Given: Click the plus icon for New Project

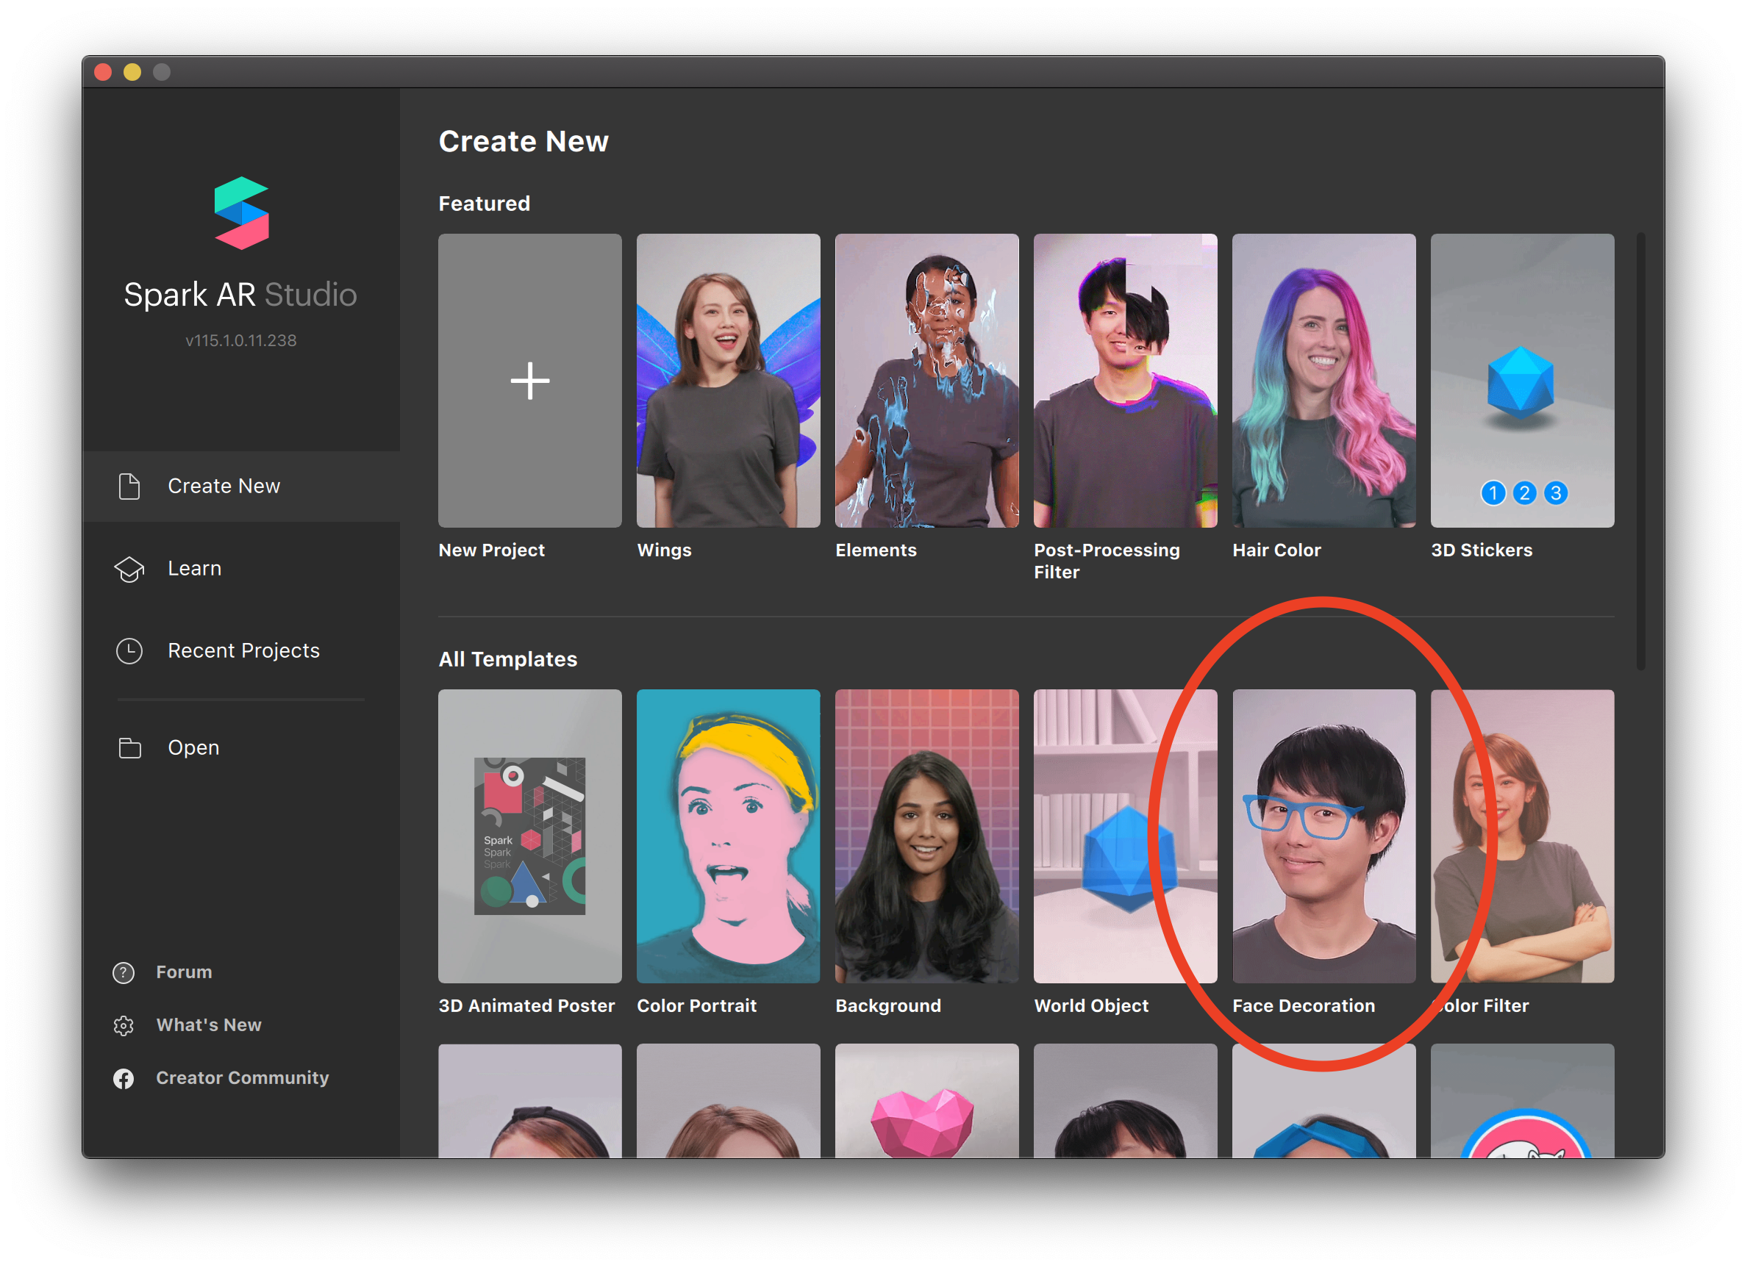Looking at the screenshot, I should tap(530, 381).
